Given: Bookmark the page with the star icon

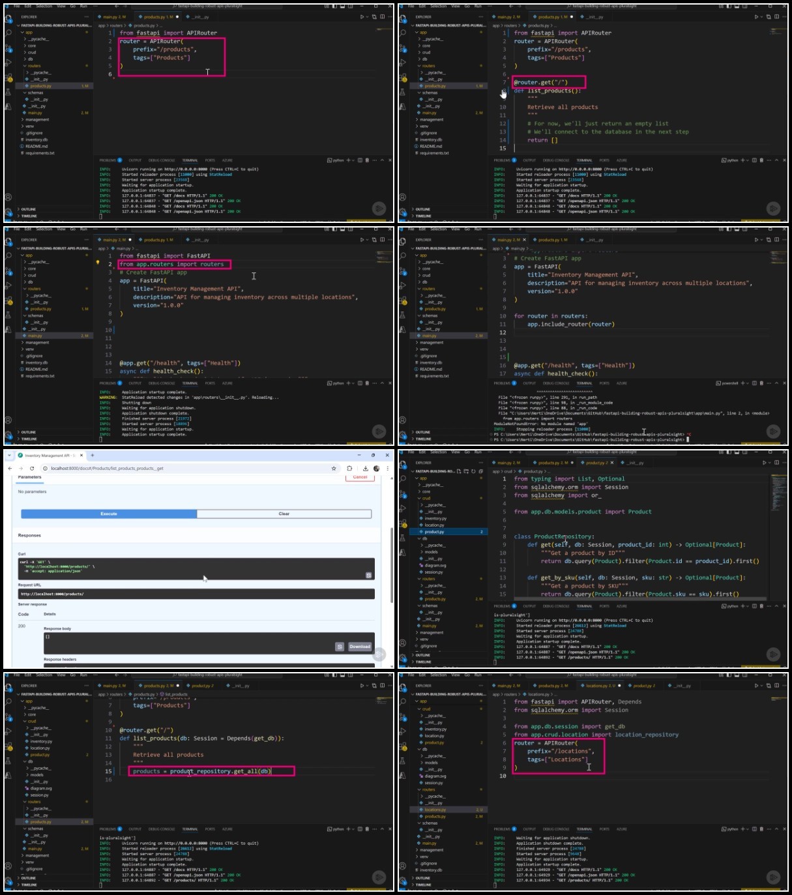Looking at the screenshot, I should [x=334, y=468].
